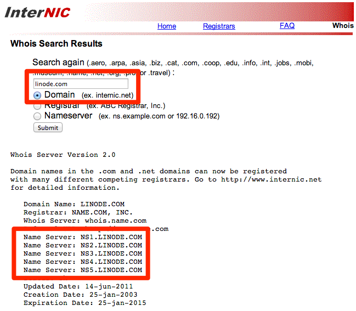Click the whois.name.com server entry

click(x=115, y=220)
